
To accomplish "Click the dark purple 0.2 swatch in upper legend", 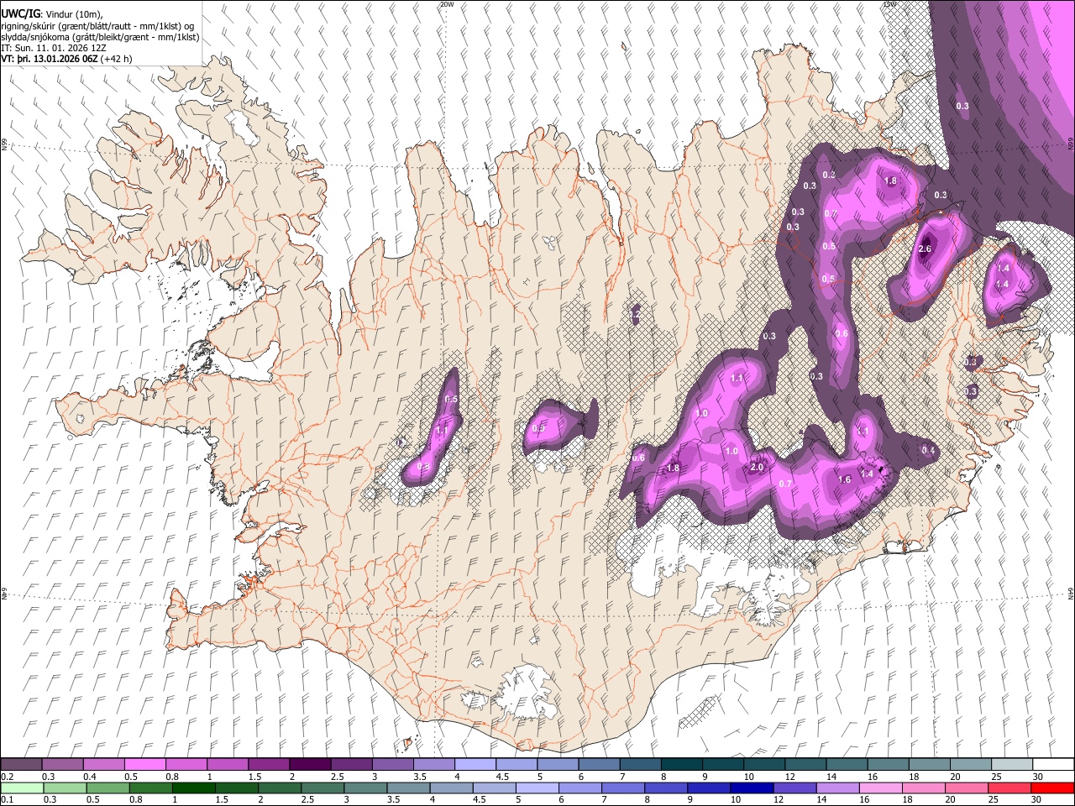I will 22,764.
